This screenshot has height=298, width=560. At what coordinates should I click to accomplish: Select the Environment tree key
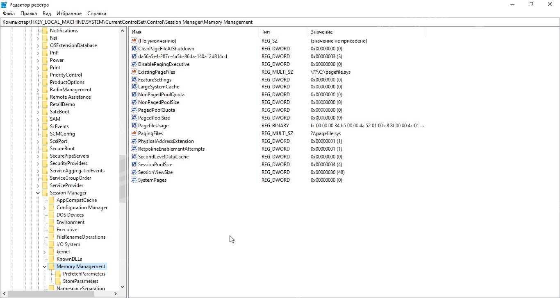[x=71, y=222]
